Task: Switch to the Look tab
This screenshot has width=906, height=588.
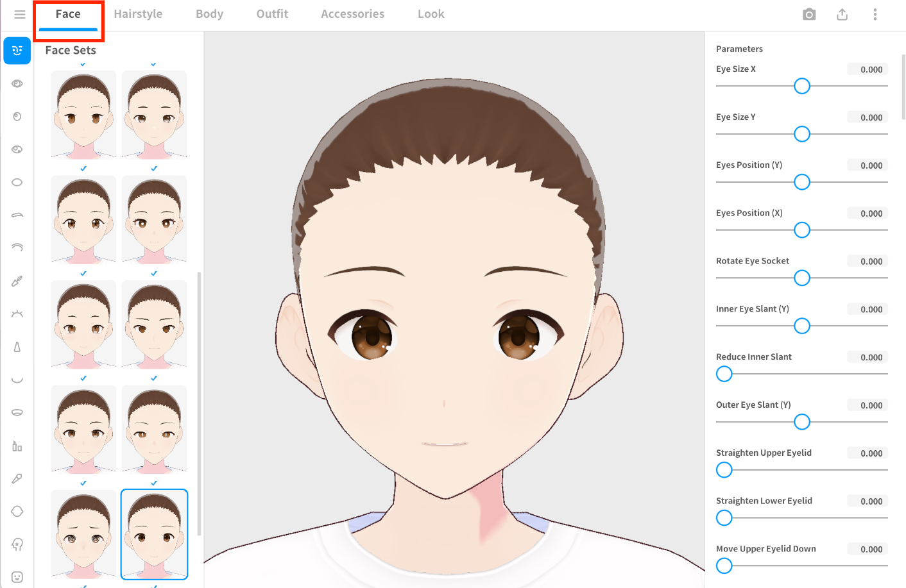Action: click(431, 14)
